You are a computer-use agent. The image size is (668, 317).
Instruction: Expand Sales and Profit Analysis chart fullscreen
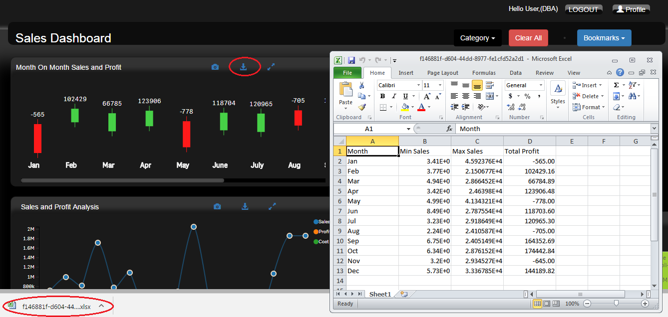pyautogui.click(x=272, y=206)
